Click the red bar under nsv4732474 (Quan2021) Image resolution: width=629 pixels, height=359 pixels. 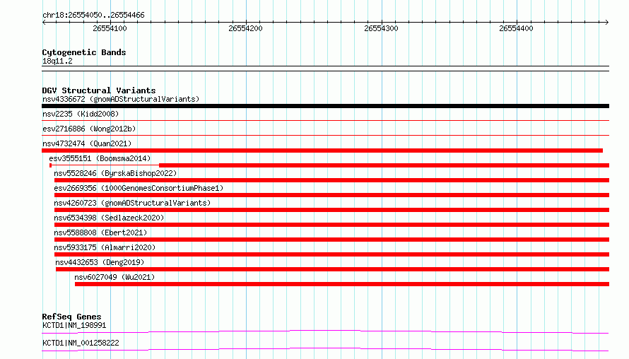click(322, 151)
